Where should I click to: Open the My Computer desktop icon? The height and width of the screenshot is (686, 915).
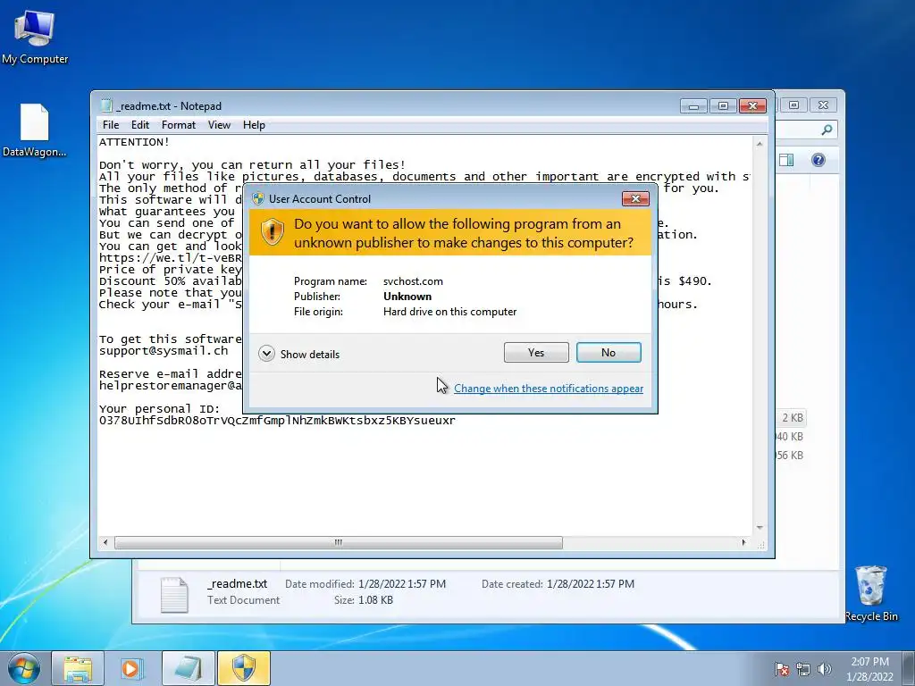[x=35, y=37]
